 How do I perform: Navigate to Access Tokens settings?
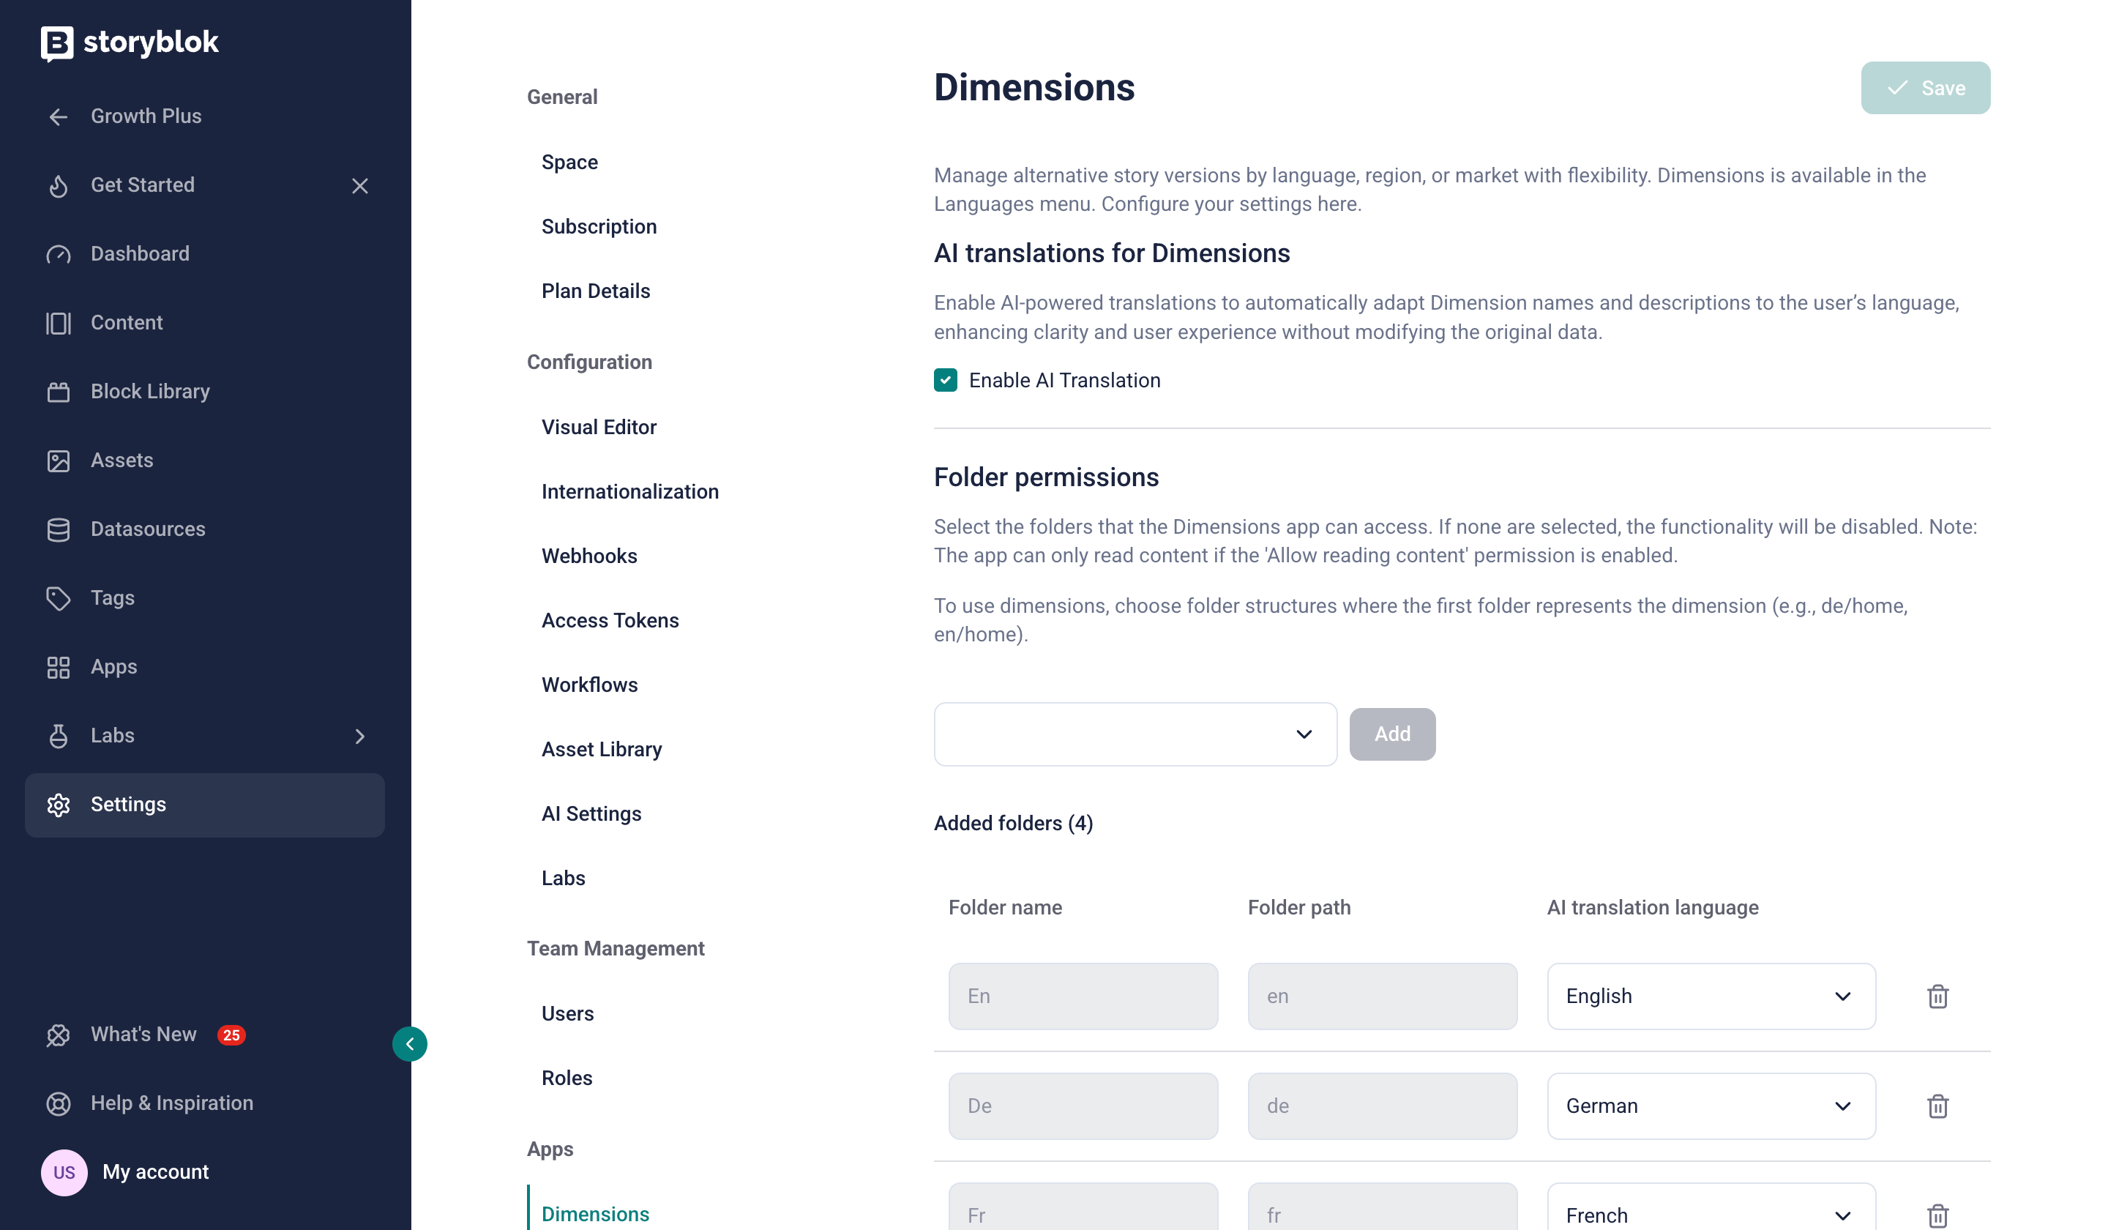coord(610,620)
